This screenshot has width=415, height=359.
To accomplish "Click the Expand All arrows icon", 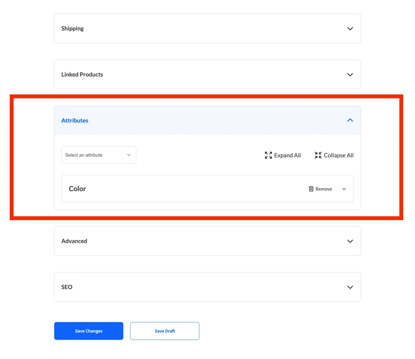I will (x=268, y=155).
